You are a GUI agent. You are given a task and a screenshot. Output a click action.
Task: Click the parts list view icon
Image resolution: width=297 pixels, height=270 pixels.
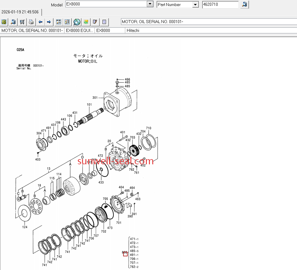(67, 22)
